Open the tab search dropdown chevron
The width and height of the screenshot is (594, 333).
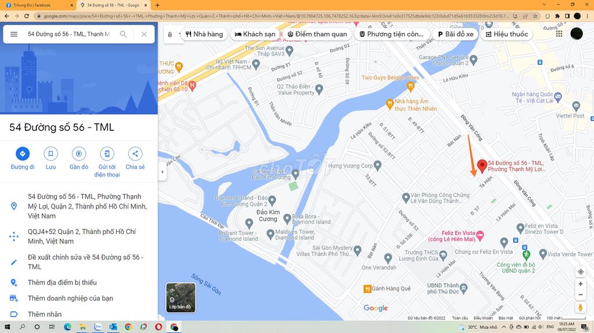tap(544, 5)
